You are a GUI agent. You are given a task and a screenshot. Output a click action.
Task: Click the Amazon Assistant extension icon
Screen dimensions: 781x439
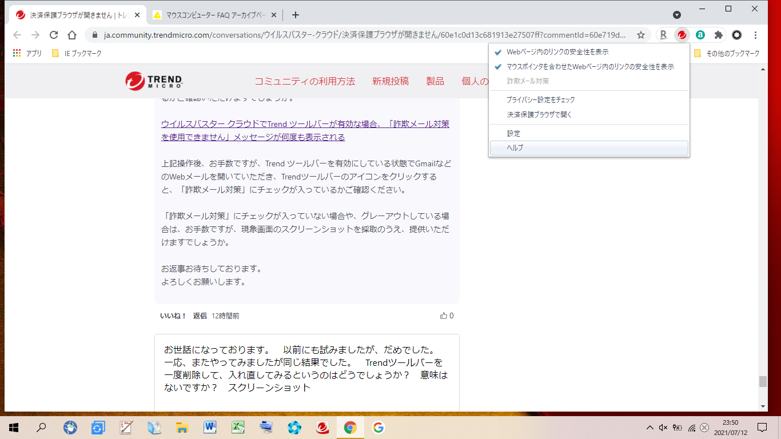click(700, 35)
